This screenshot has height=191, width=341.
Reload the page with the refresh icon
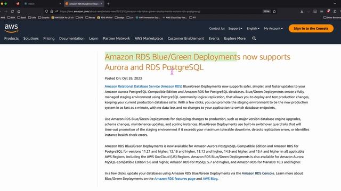tap(12, 11)
